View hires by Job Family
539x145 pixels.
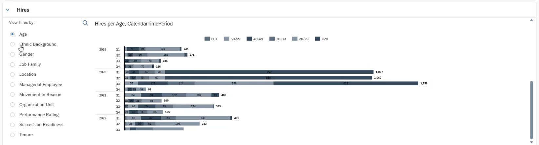coord(12,64)
